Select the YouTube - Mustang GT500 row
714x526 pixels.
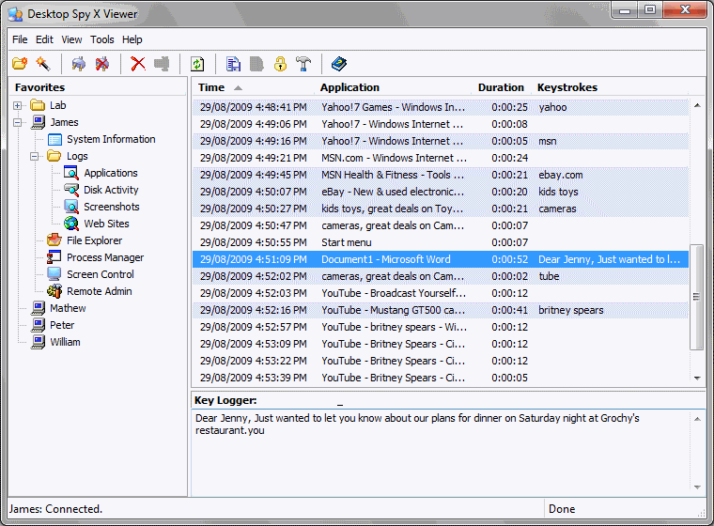point(441,310)
